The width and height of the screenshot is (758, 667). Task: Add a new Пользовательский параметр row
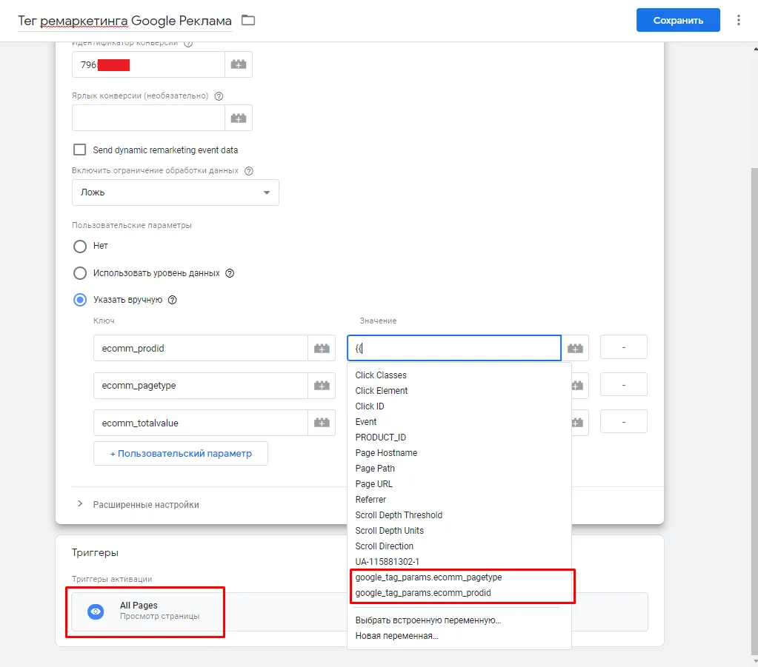[181, 454]
